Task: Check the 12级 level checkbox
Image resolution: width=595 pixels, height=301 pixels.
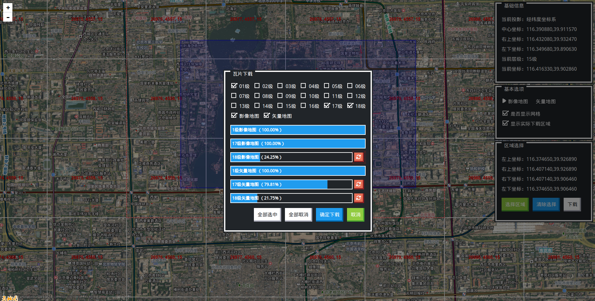Action: click(350, 95)
